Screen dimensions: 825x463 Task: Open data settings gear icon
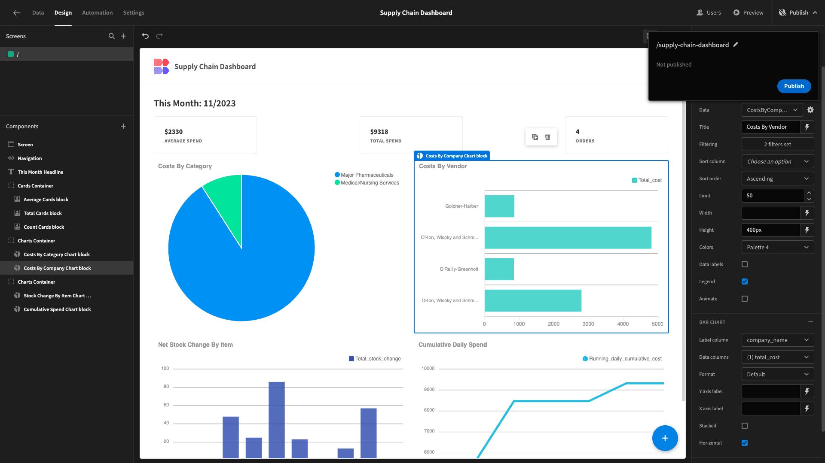(x=810, y=110)
